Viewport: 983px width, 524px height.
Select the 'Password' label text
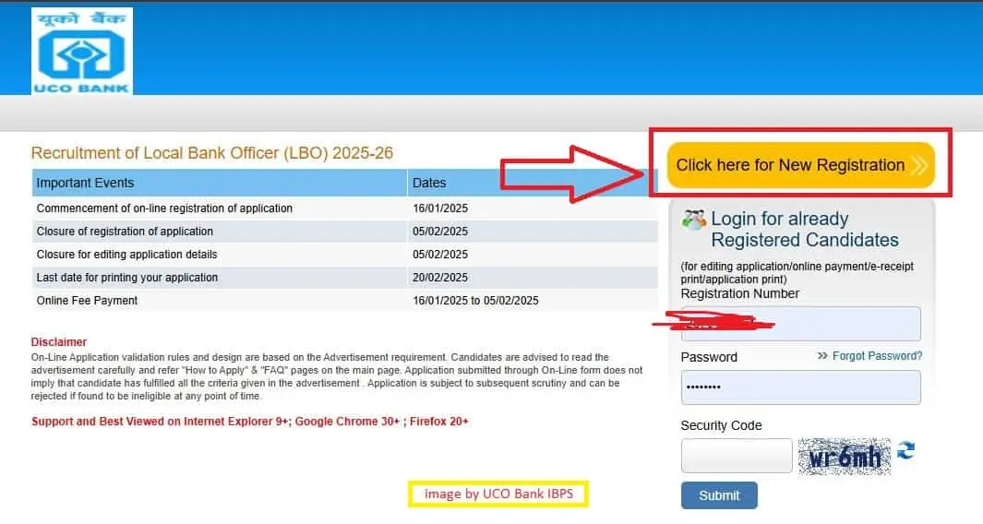tap(709, 357)
